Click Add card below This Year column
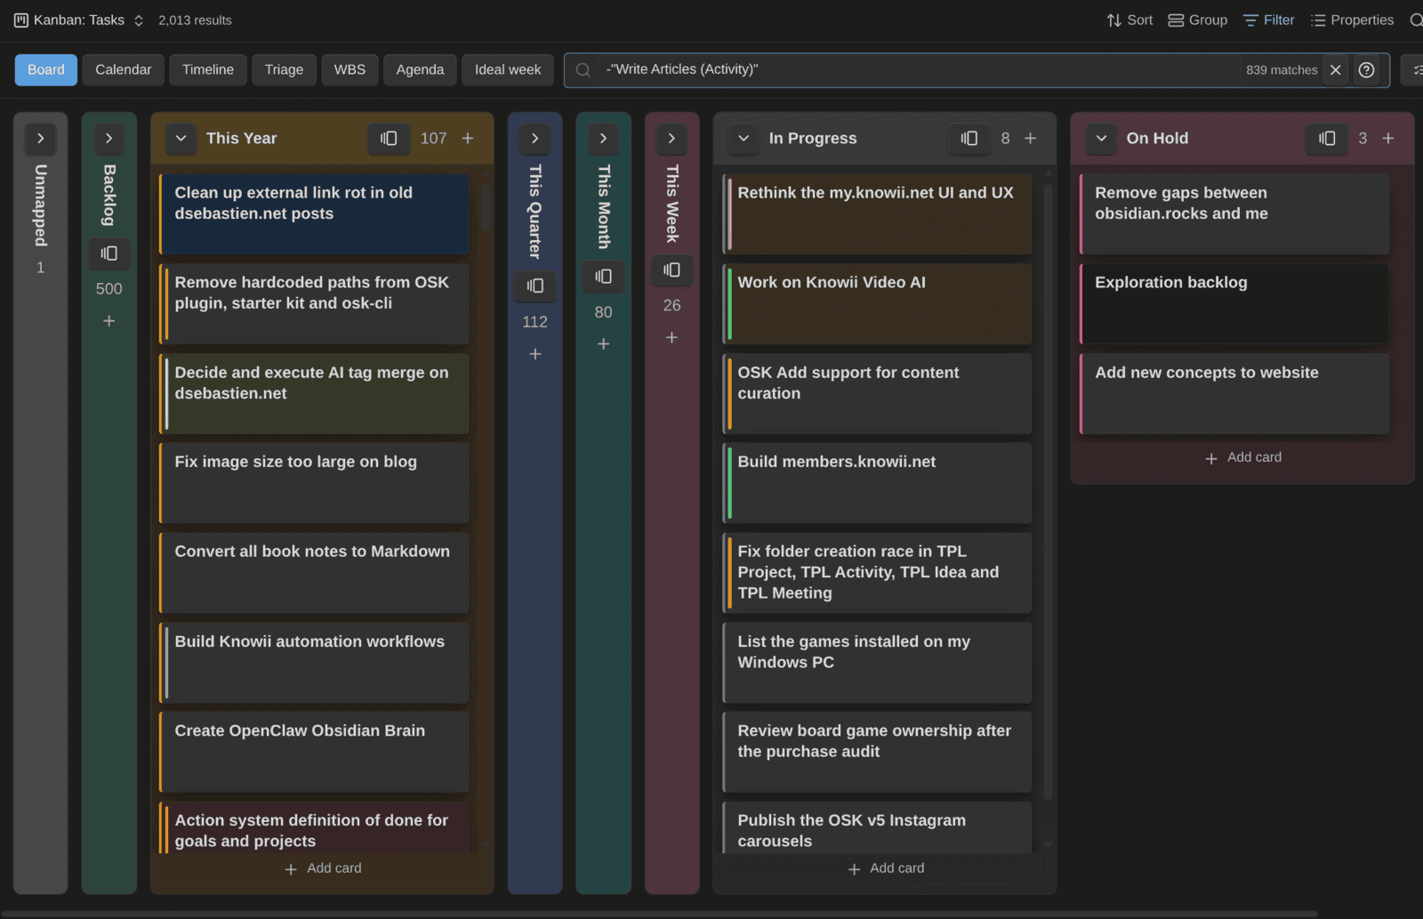The image size is (1423, 919). tap(323, 868)
